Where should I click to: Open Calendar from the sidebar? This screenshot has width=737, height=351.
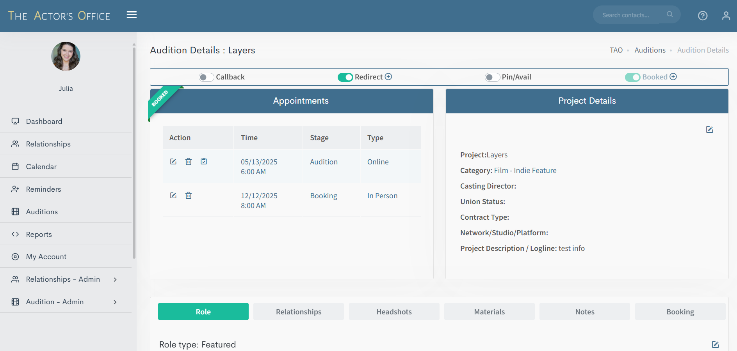pos(41,167)
